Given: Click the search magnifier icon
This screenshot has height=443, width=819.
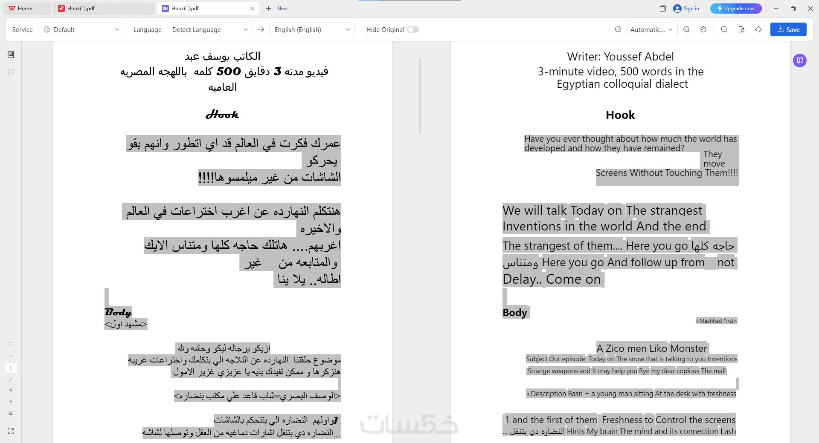Looking at the screenshot, I should (724, 29).
